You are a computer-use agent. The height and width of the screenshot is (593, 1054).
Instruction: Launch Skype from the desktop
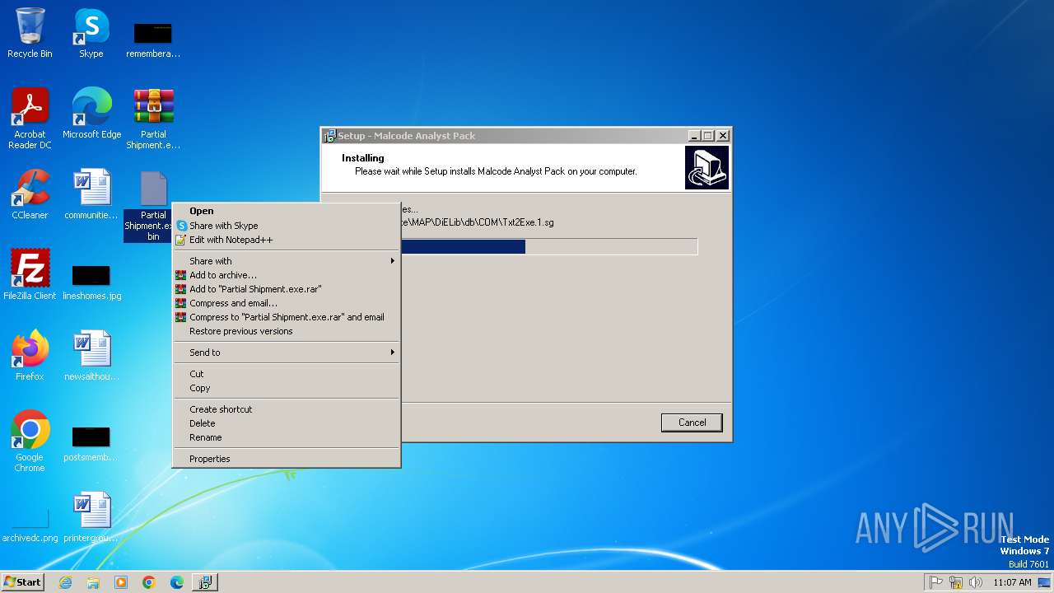[x=91, y=33]
